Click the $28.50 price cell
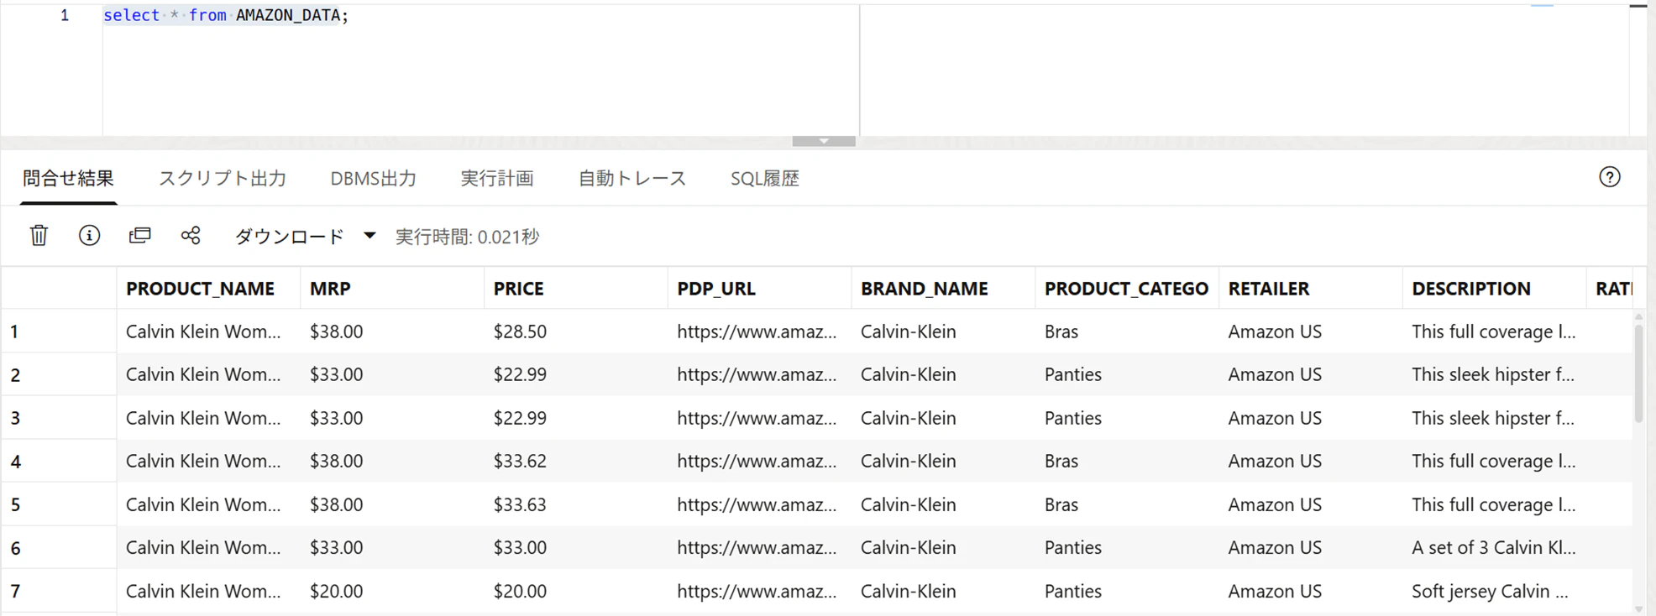Image resolution: width=1656 pixels, height=616 pixels. click(576, 331)
